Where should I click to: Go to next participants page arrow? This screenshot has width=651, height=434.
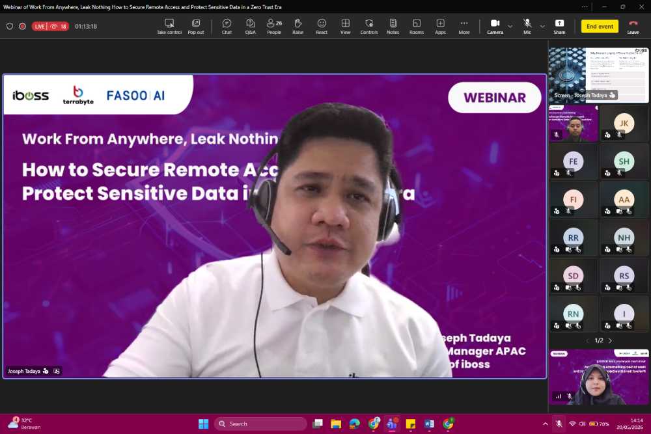point(611,341)
